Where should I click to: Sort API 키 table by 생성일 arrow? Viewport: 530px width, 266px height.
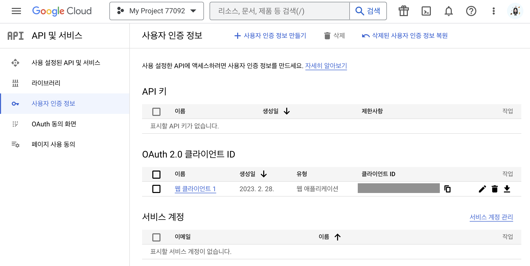[287, 111]
